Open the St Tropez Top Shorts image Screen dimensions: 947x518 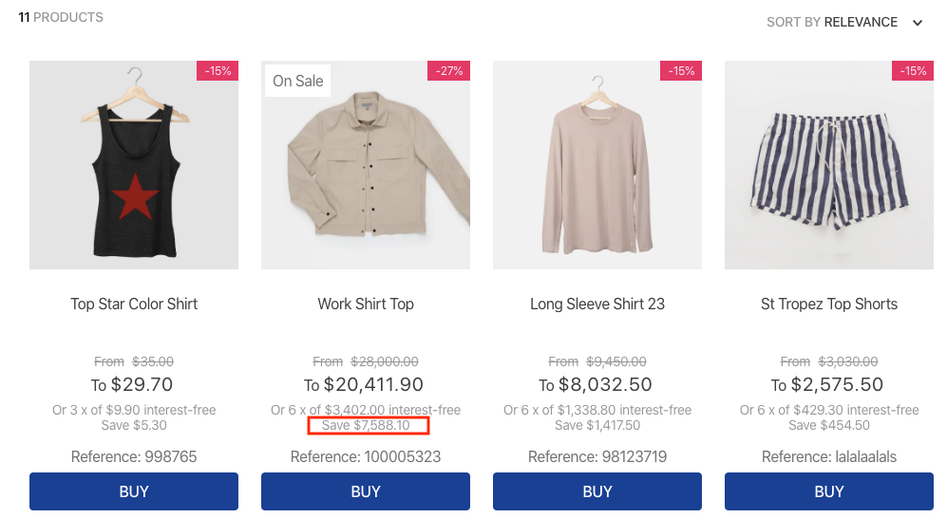[x=829, y=165]
